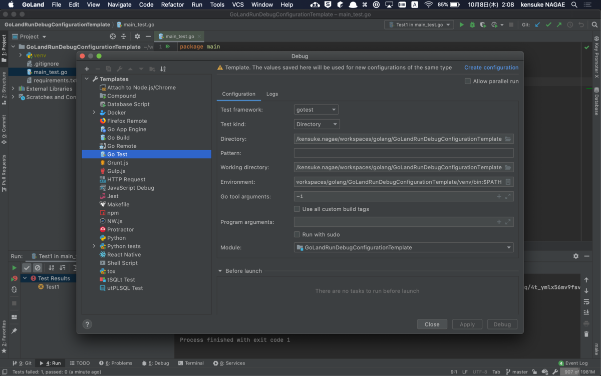This screenshot has height=376, width=601.
Task: Expand the venv folder in the Project tree
Action: tap(21, 55)
